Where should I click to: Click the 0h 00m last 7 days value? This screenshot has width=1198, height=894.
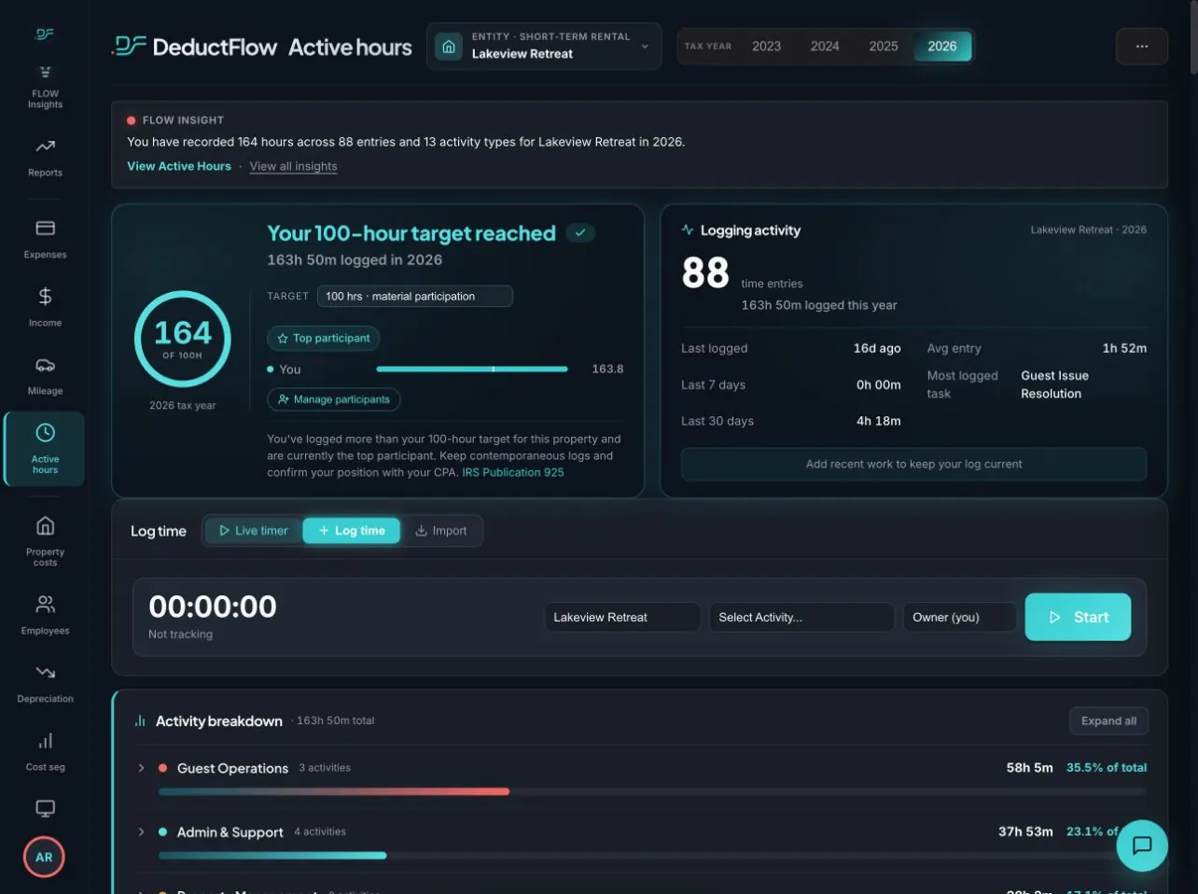click(x=879, y=384)
